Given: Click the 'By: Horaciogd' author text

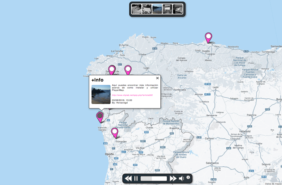Looking at the screenshot, I should click(120, 103).
